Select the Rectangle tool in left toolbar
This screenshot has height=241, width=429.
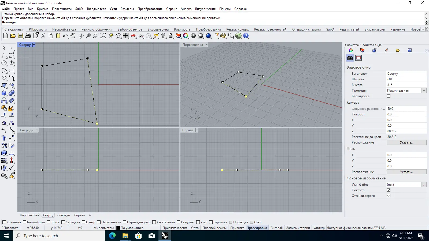[x=12, y=70]
